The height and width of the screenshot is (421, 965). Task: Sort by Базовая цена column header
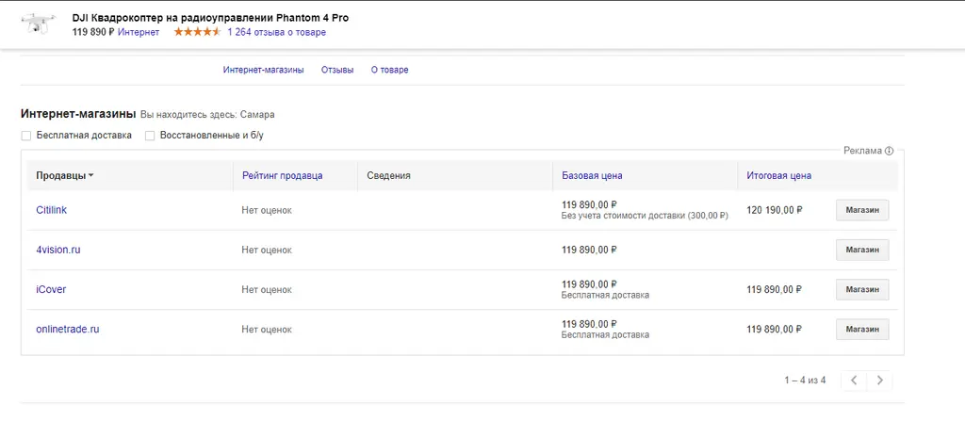[592, 176]
